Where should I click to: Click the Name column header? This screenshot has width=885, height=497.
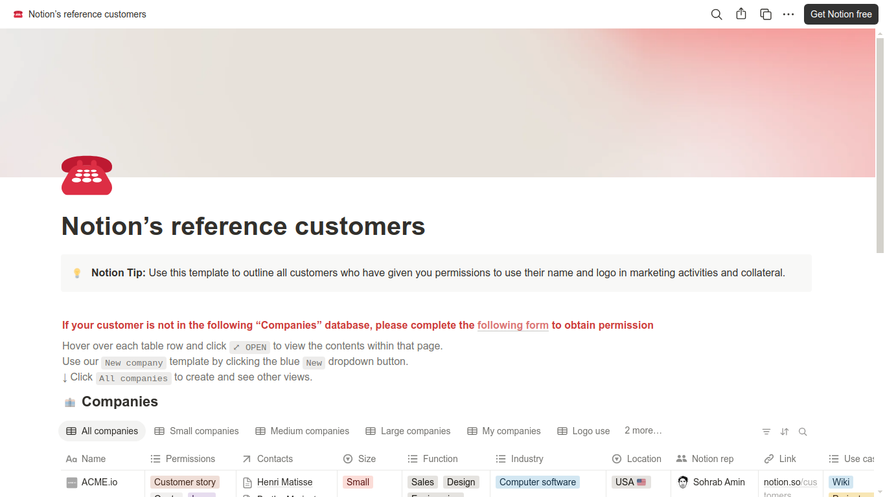103,459
